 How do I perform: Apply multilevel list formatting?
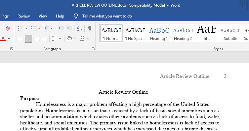point(46,28)
